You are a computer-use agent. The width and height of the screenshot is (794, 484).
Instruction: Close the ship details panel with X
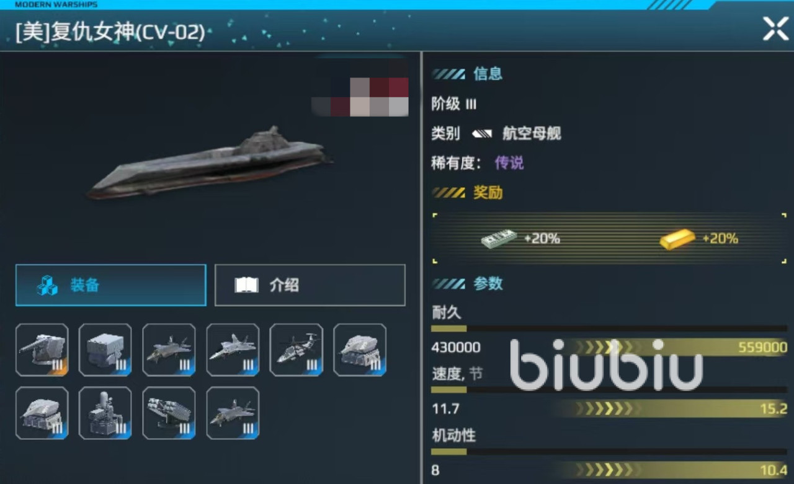pos(775,29)
